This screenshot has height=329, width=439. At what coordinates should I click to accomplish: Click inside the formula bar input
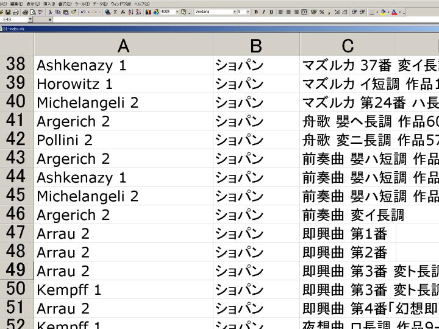[246, 19]
